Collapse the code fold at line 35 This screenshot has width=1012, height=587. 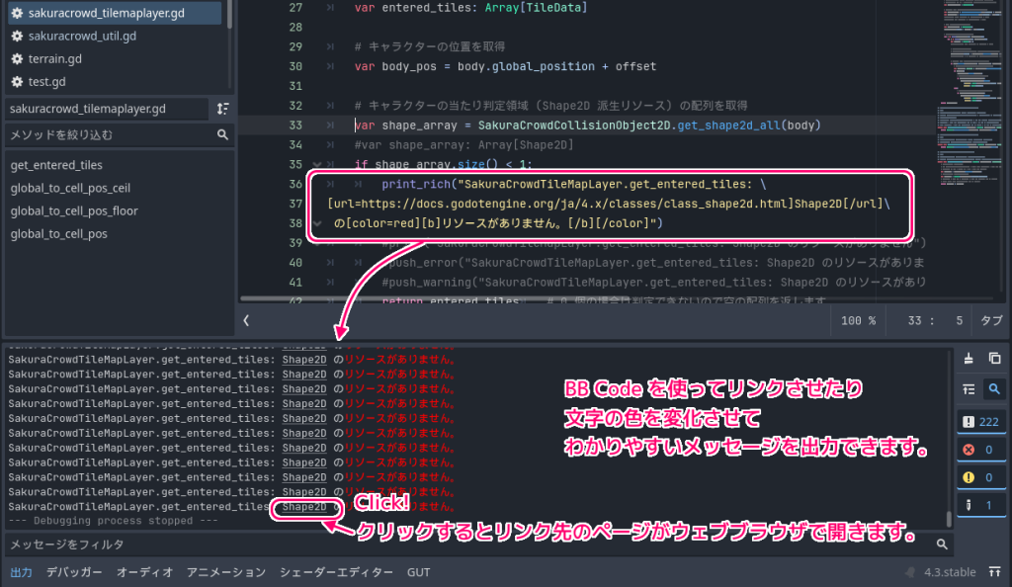click(x=318, y=164)
